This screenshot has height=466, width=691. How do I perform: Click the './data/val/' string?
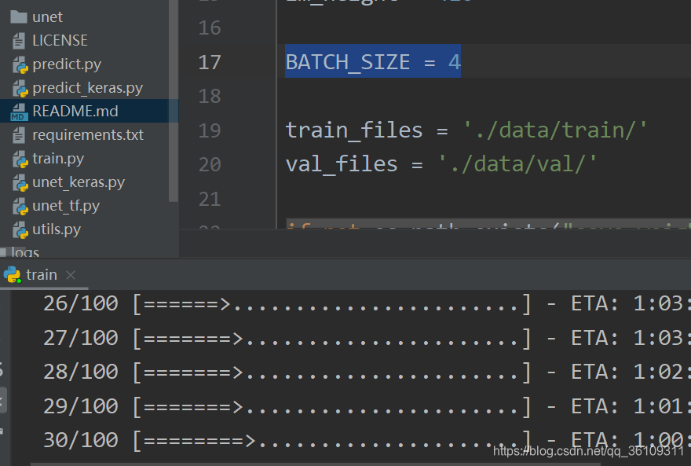tap(517, 164)
